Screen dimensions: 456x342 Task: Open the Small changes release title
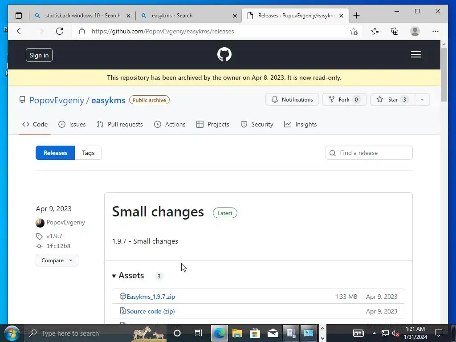158,212
